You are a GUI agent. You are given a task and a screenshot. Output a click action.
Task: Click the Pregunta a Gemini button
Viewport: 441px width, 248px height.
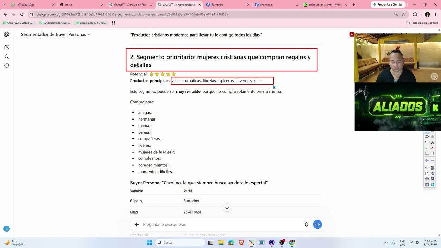(388, 4)
